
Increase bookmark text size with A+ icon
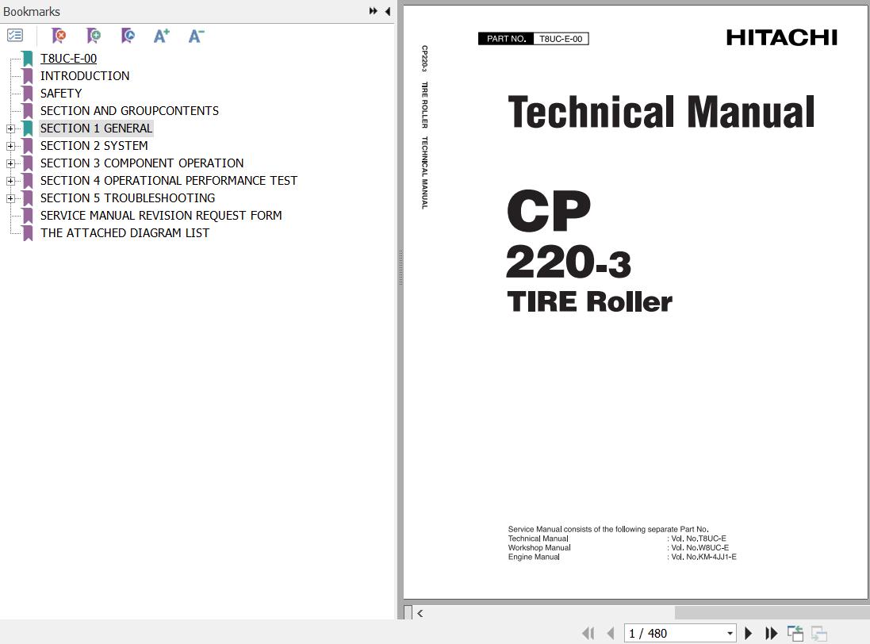tap(162, 36)
